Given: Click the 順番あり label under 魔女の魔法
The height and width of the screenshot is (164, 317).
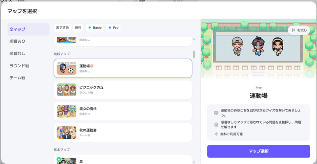Looking at the screenshot, I should coord(85,114).
